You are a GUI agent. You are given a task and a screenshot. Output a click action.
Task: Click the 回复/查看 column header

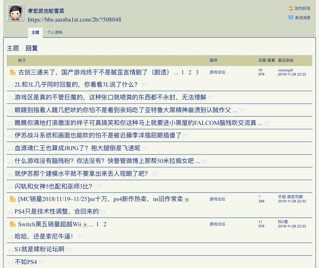pyautogui.click(x=267, y=60)
